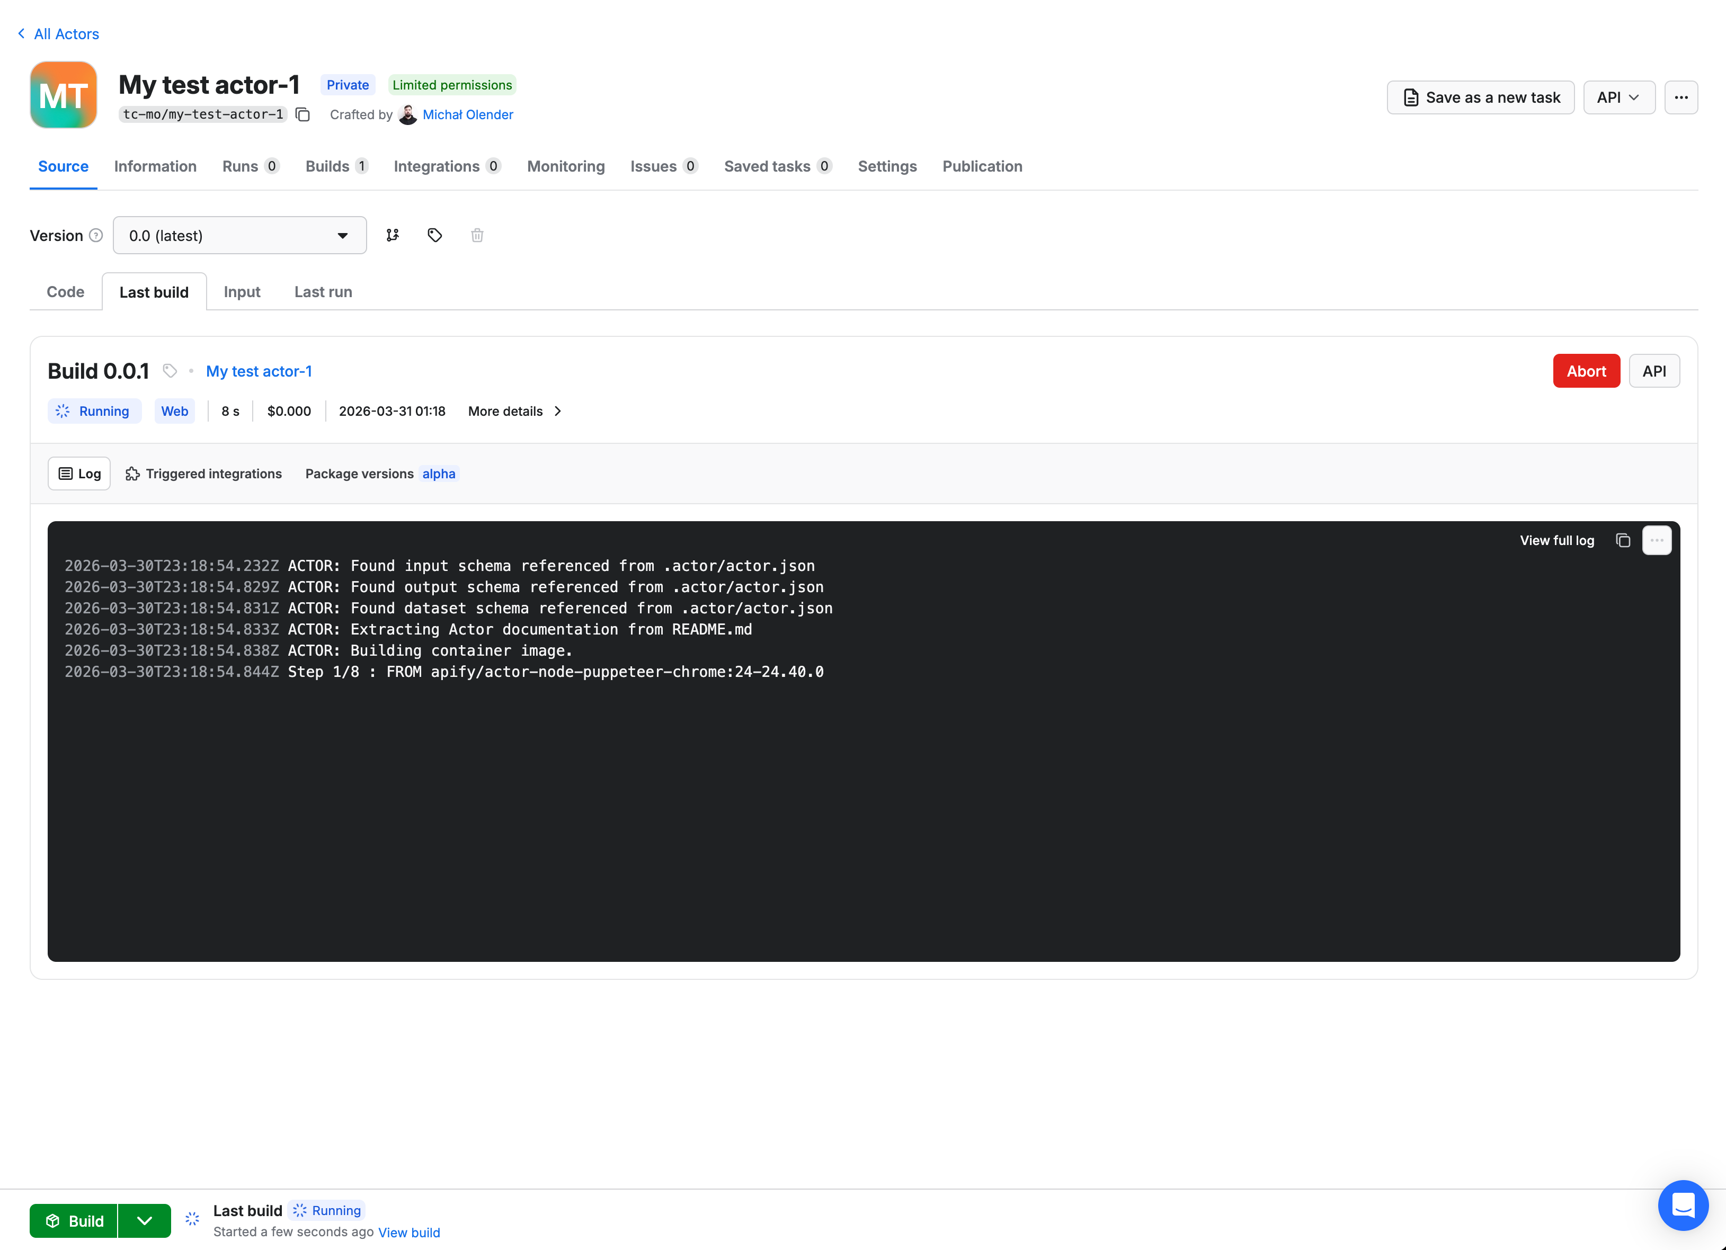
Task: Expand the header API dropdown
Action: tap(1618, 97)
